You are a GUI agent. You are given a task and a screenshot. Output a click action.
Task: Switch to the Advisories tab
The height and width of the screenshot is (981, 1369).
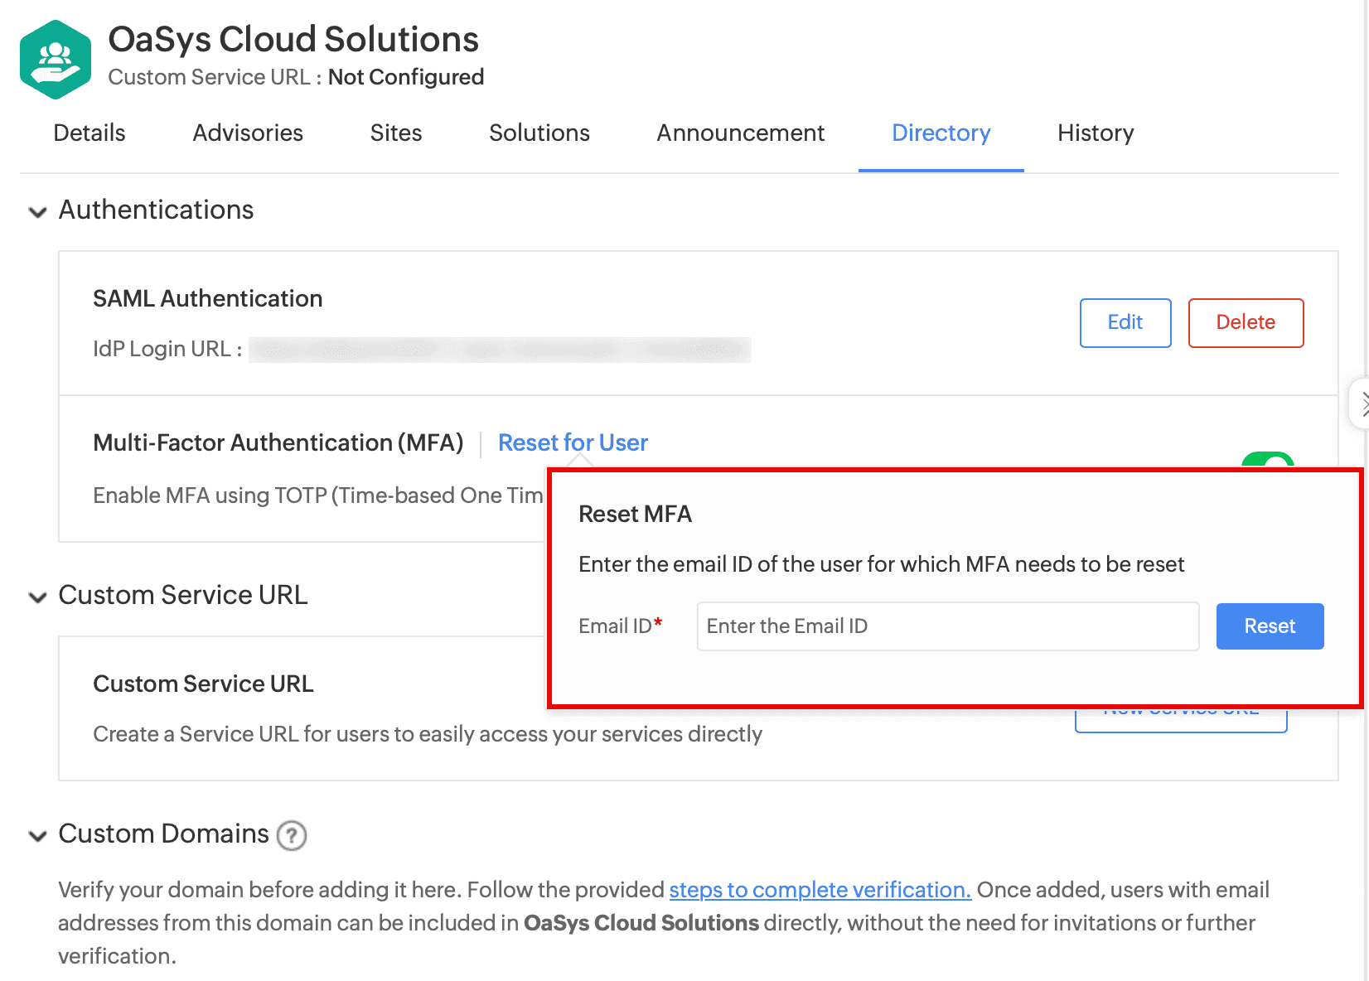[248, 133]
